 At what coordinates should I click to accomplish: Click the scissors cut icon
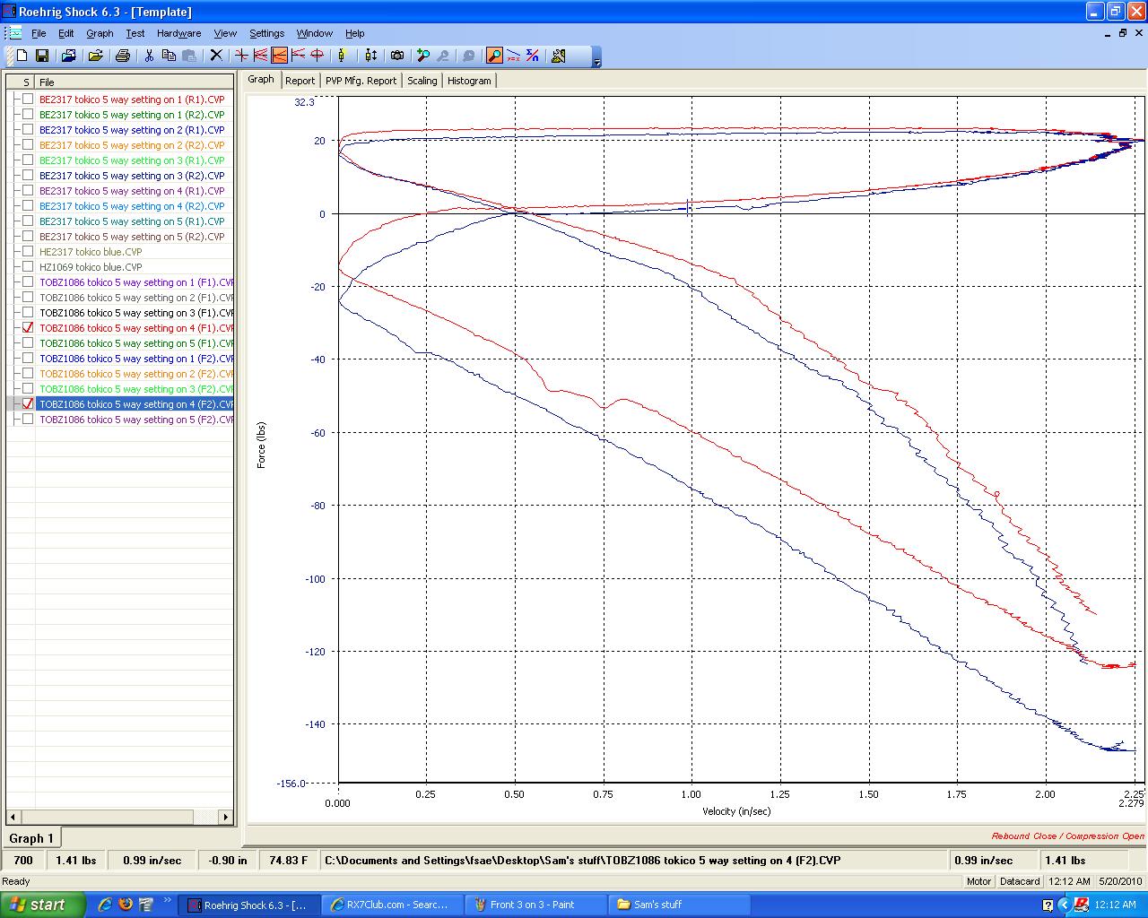coord(149,56)
